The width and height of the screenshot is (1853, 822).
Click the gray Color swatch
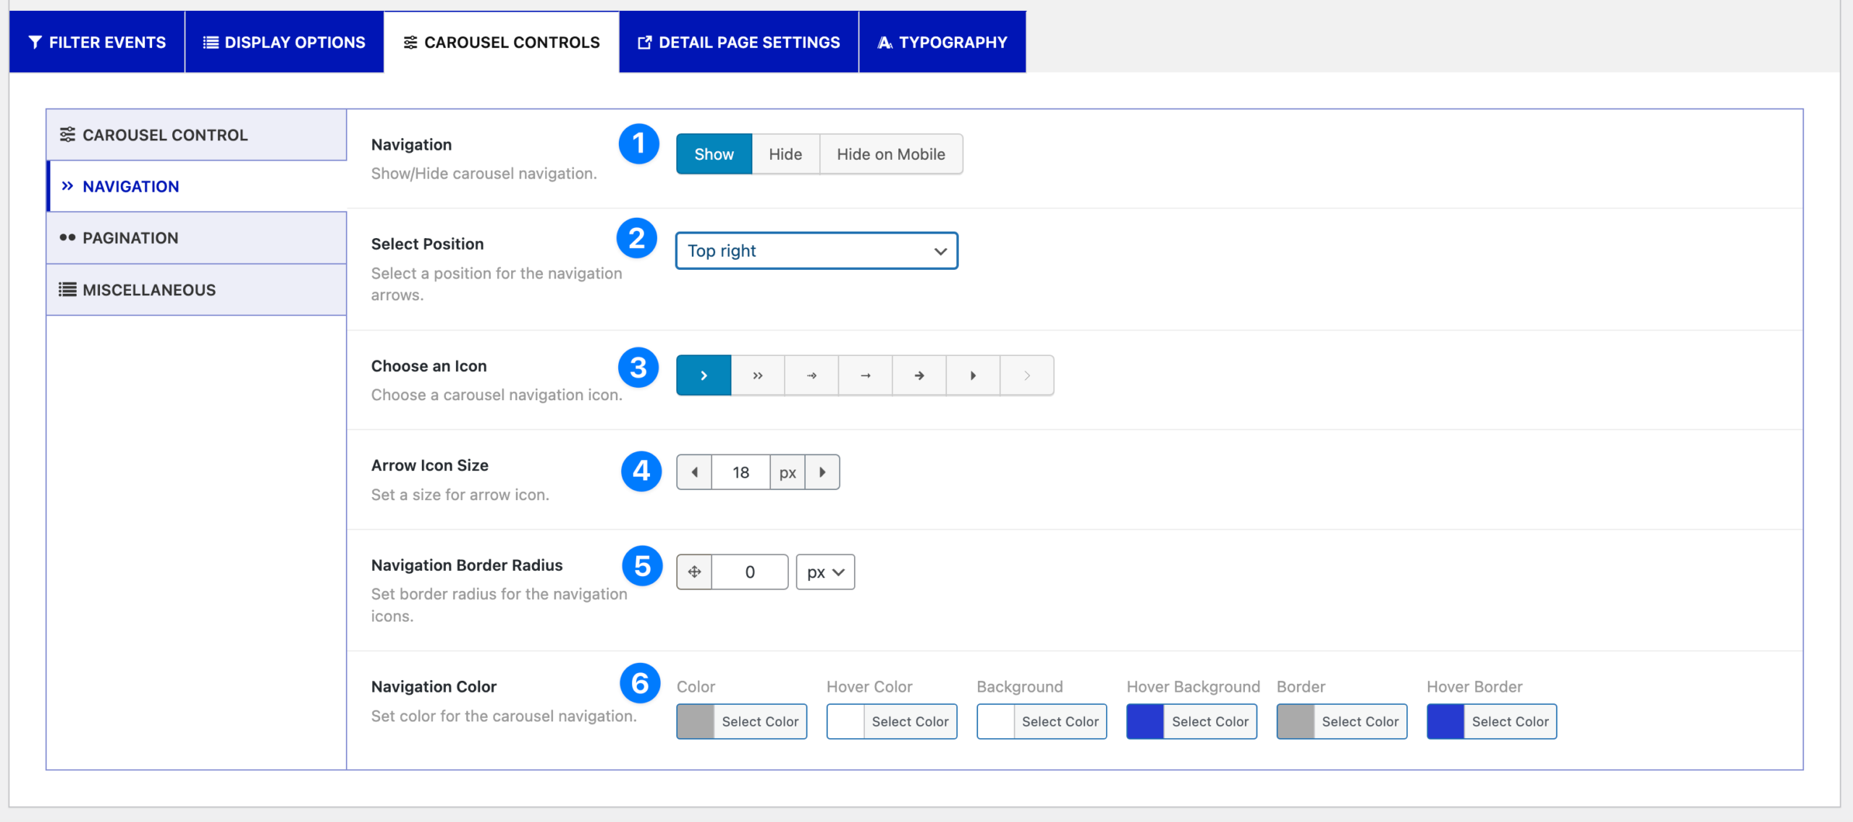pos(696,721)
